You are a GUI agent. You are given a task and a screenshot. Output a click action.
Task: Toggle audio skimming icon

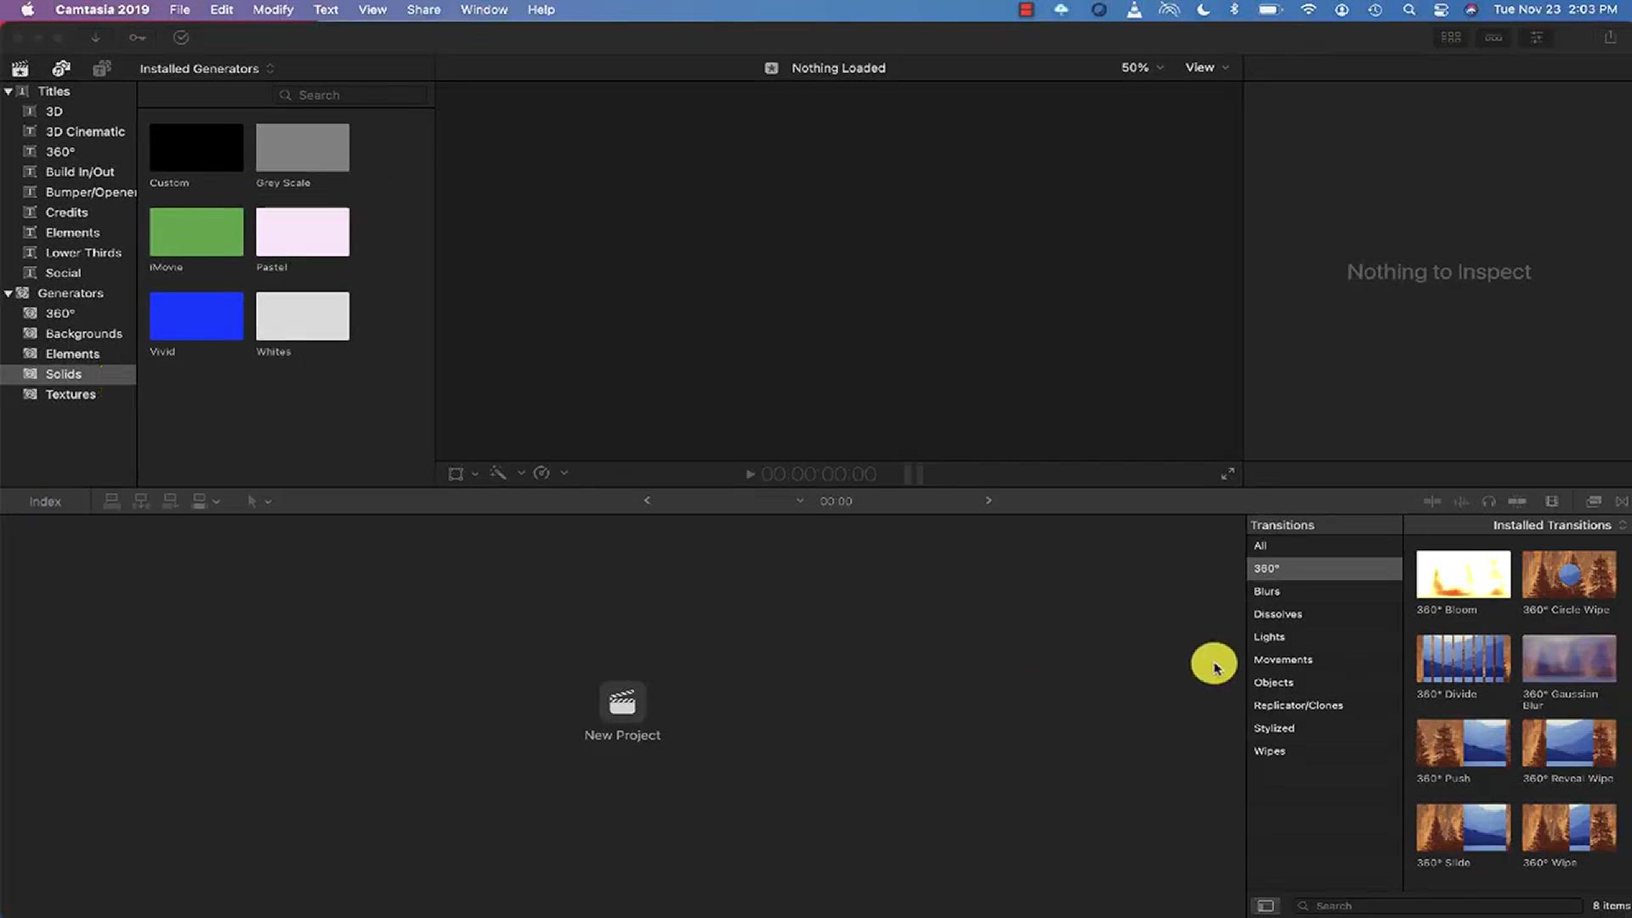[x=1461, y=501]
